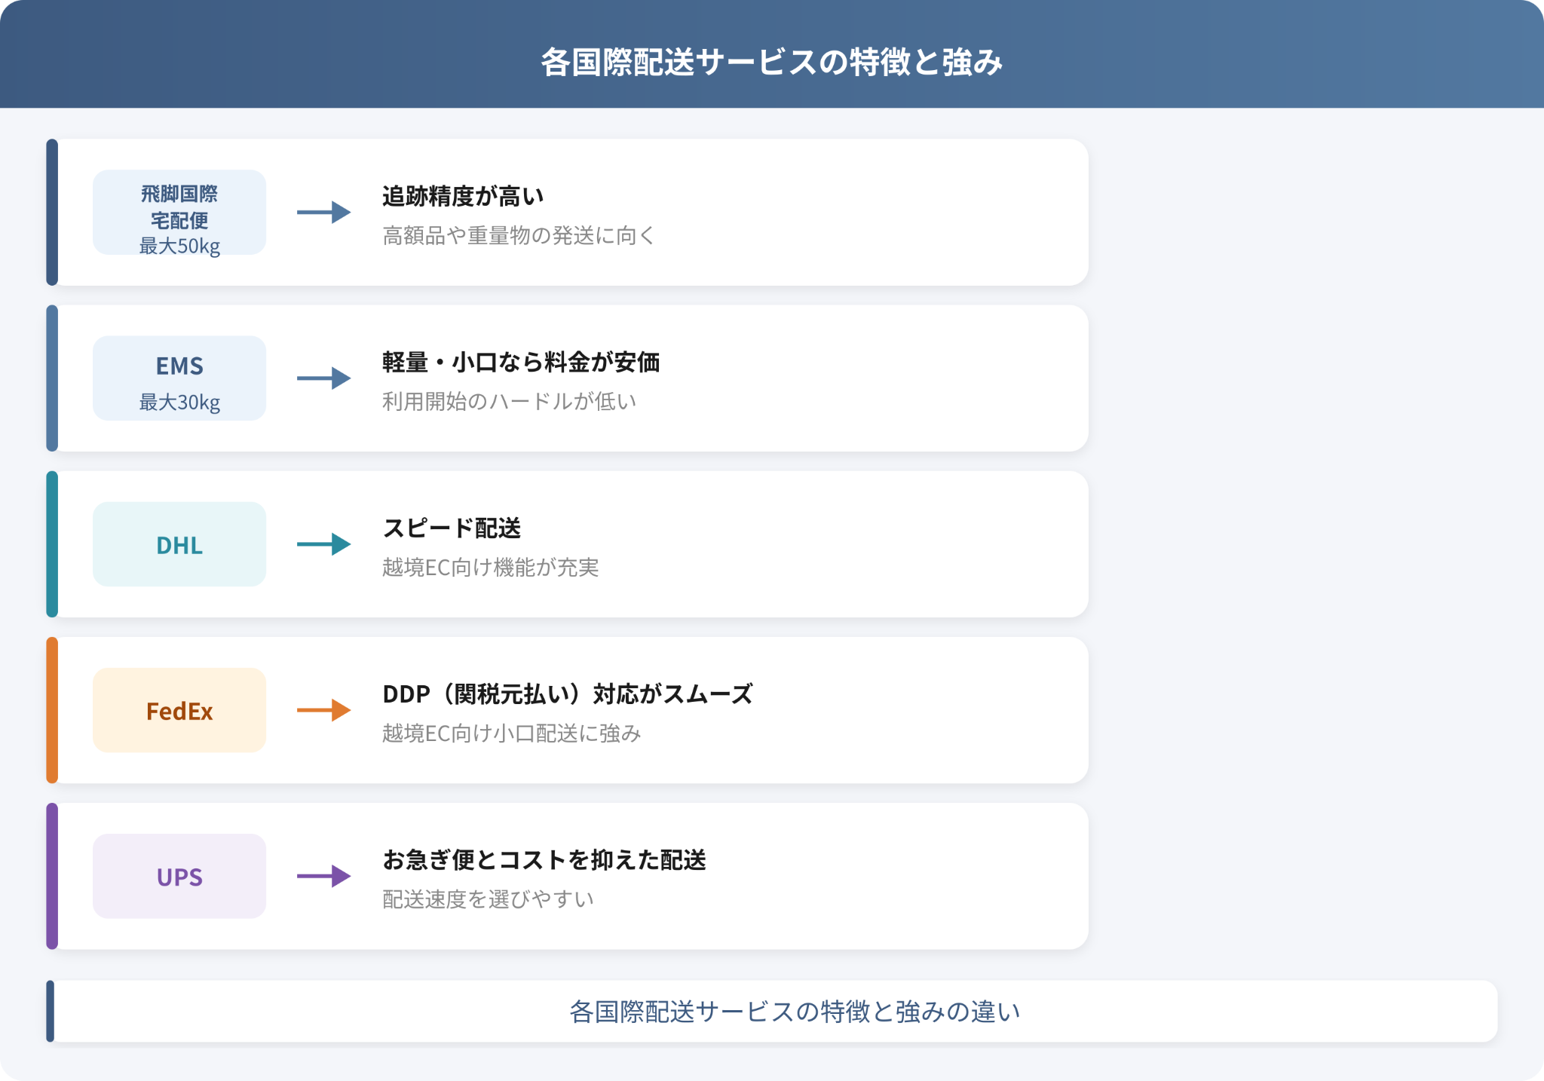Click the caption 各国際配送サービスの特徴と強みの違い
Viewport: 1544px width, 1081px height.
tap(795, 1012)
